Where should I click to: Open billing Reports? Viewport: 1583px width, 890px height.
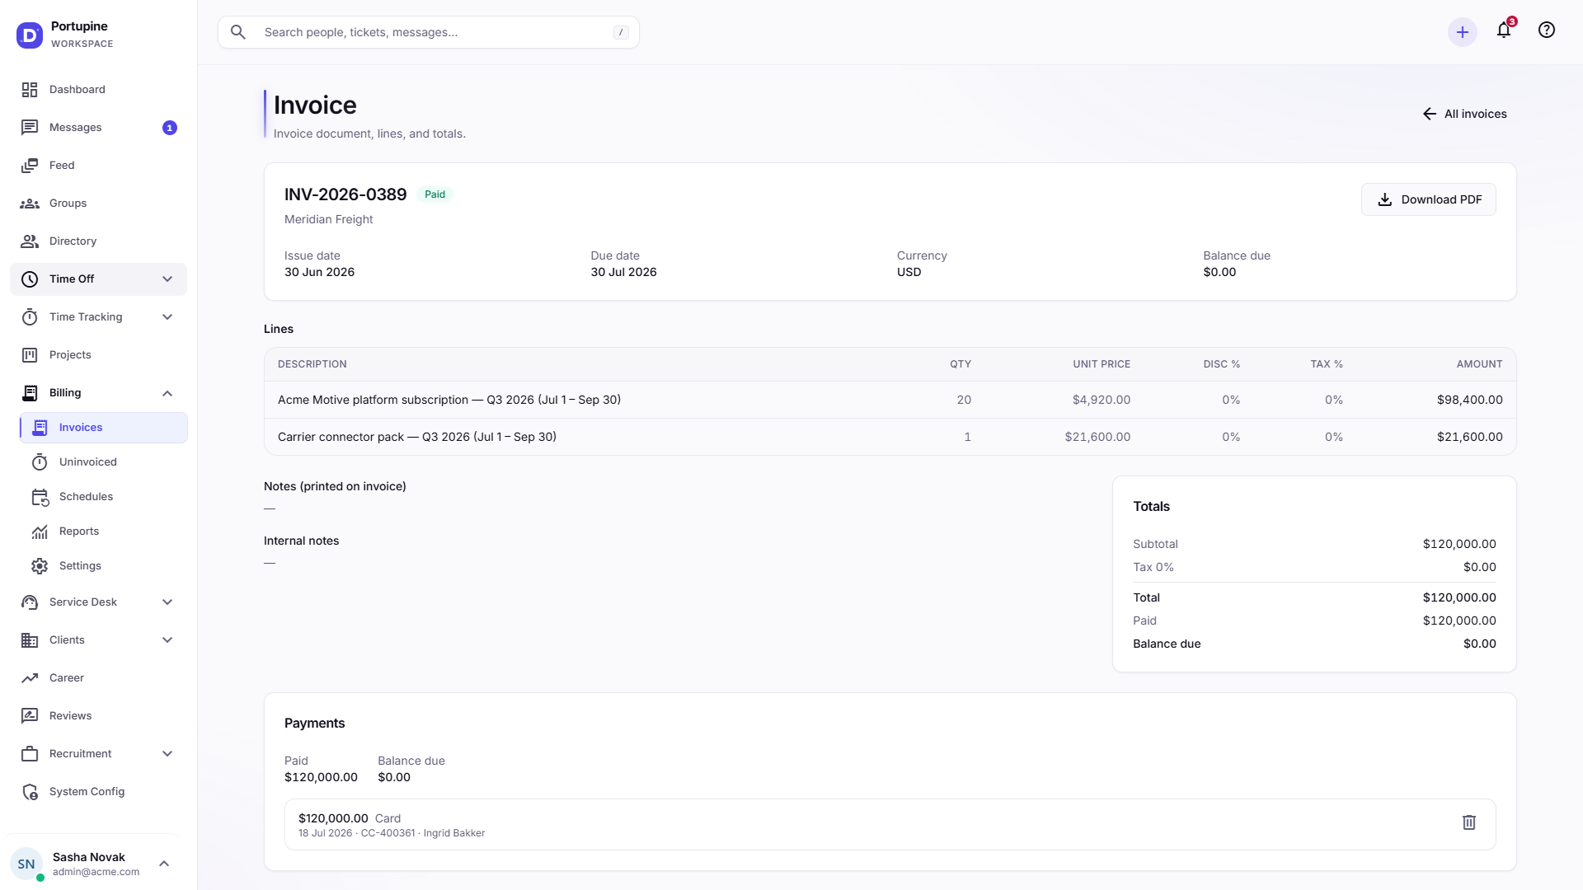[x=103, y=532]
